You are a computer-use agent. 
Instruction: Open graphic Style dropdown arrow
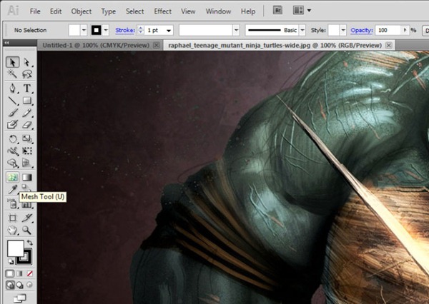pyautogui.click(x=343, y=30)
